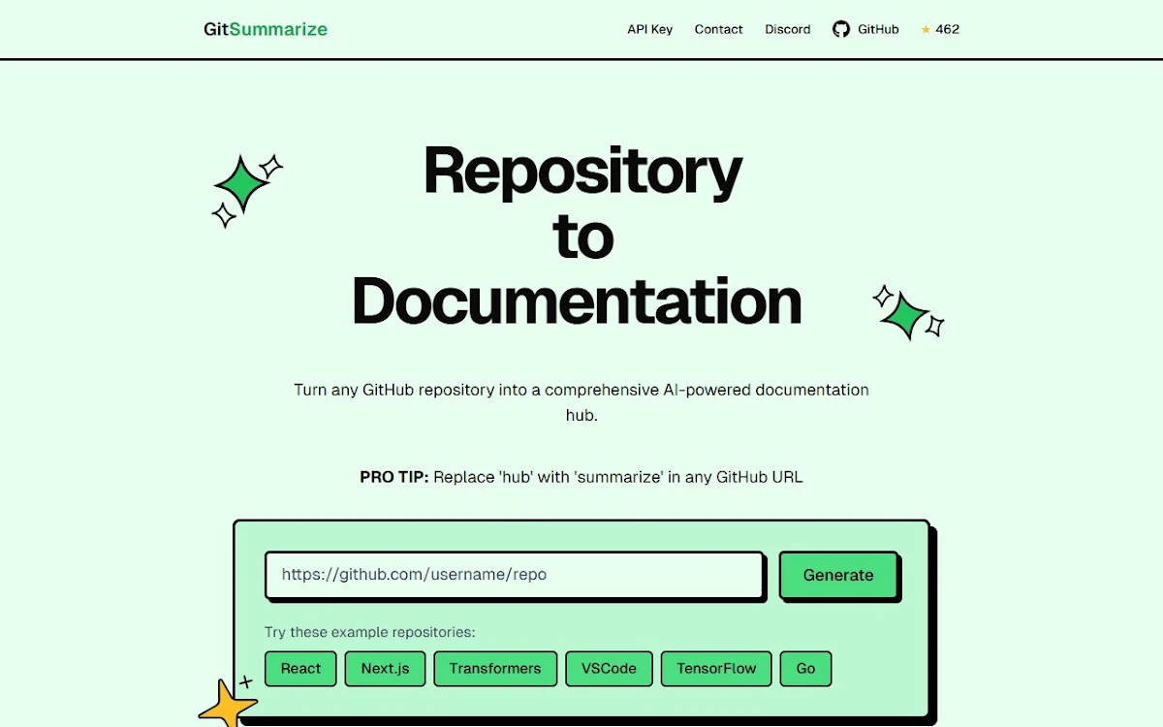Go to the Contact link
Screen dimensions: 1163x727
(718, 29)
